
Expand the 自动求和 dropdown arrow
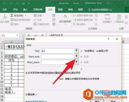(x=26, y=16)
